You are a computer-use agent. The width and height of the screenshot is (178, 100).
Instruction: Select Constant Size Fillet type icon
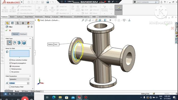9,43
